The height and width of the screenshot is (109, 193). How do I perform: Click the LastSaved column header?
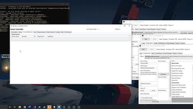(50, 36)
